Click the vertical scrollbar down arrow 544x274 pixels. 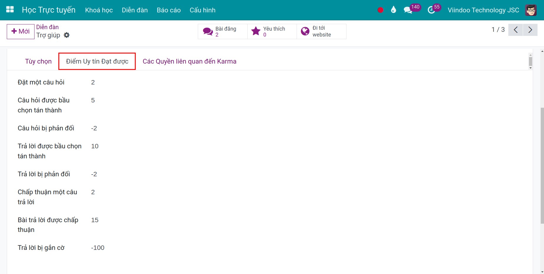531,67
